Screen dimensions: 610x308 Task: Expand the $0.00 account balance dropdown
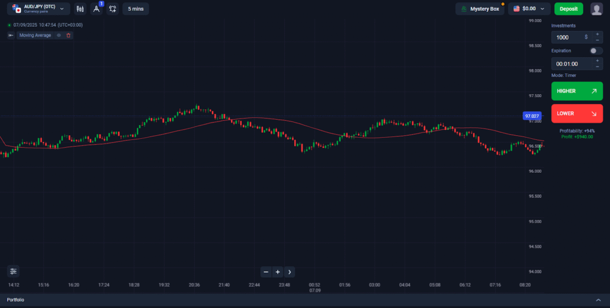click(529, 9)
